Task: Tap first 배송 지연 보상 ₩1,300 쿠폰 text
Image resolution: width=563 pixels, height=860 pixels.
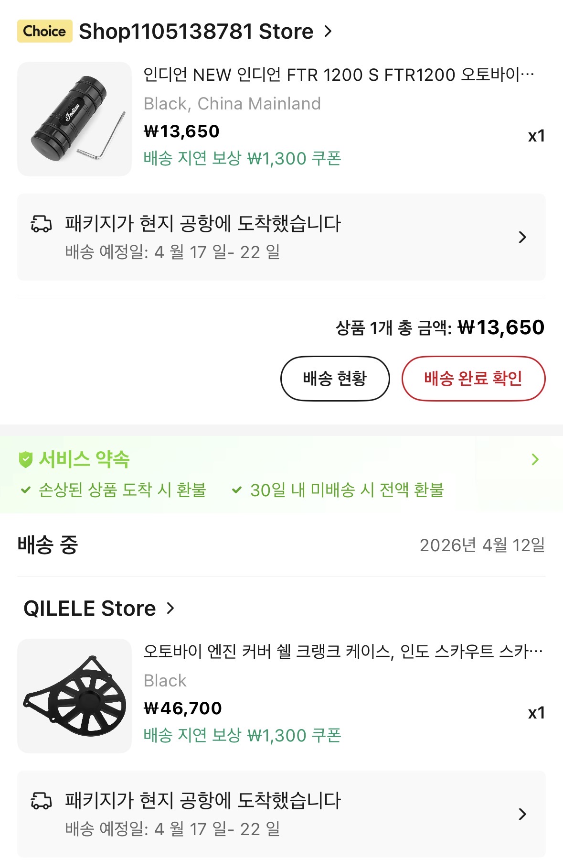Action: 242,158
